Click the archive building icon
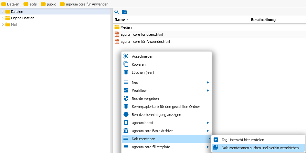The height and width of the screenshot is (153, 306). click(126, 131)
